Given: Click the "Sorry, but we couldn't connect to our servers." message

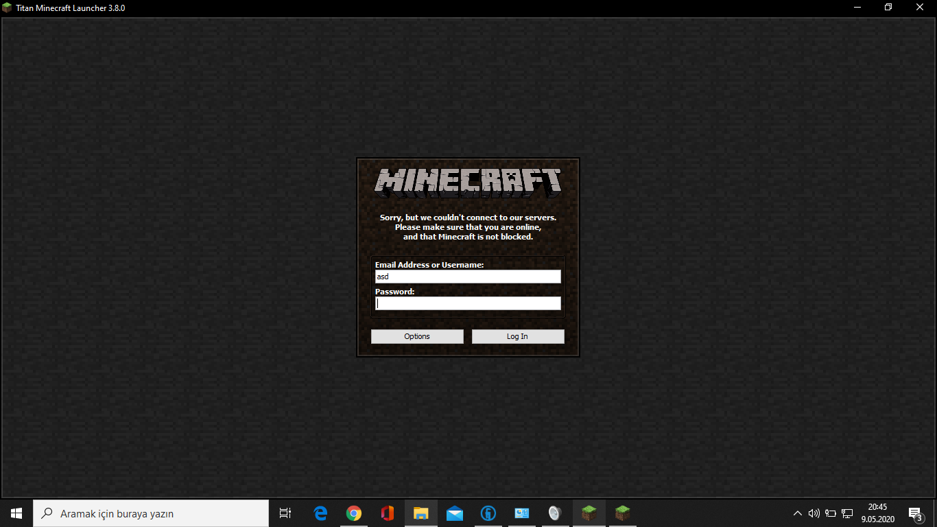Looking at the screenshot, I should click(468, 218).
